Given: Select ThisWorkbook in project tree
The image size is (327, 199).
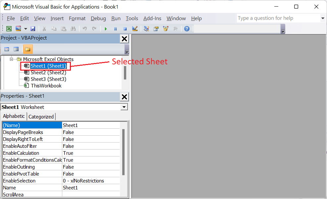Looking at the screenshot, I should click(46, 86).
